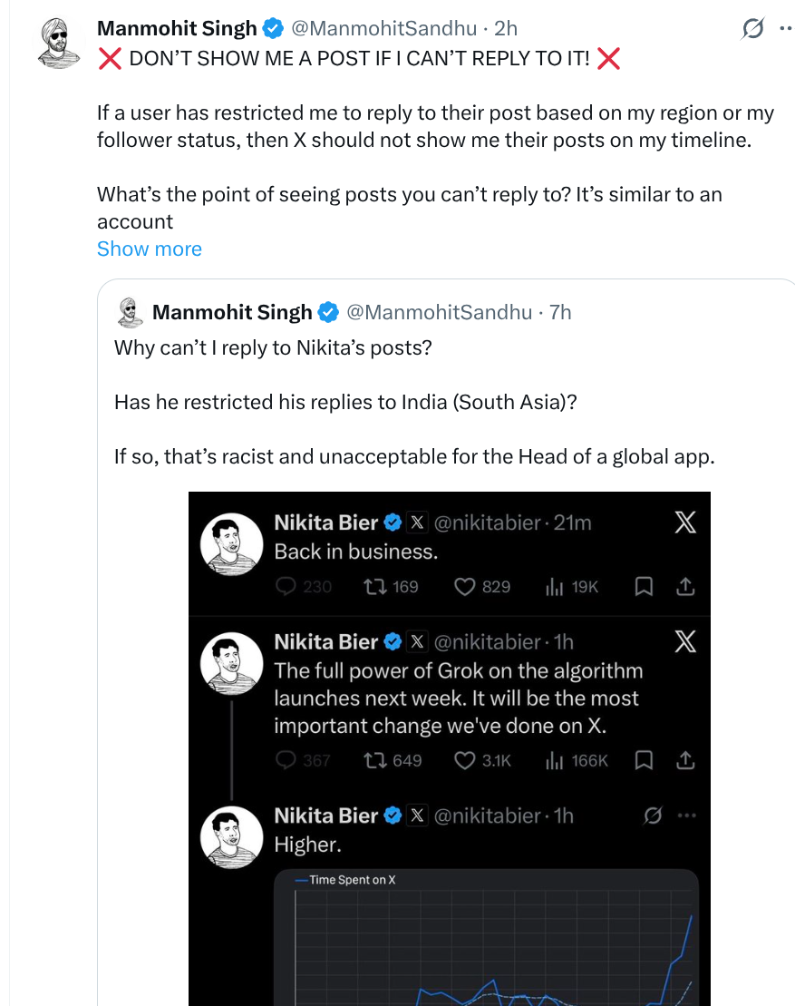Like the "Back in business" post with 829 likes
795x1006 pixels.
click(x=465, y=587)
